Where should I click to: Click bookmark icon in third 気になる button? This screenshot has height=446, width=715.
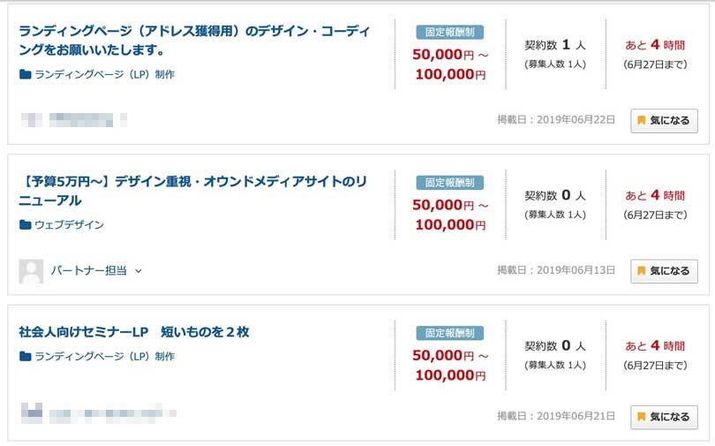(x=642, y=417)
